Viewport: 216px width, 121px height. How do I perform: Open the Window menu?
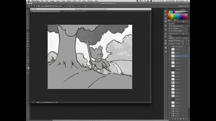[x=90, y=1]
